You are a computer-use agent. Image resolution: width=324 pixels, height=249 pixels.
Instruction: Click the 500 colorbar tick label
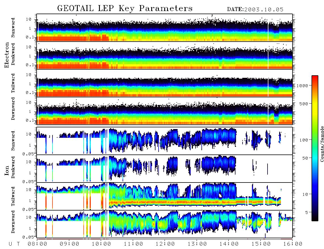pos(304,104)
